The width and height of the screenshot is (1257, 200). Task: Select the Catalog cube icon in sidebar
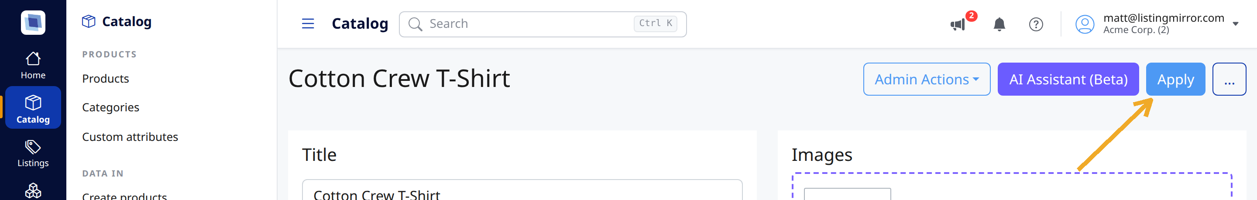[x=33, y=103]
